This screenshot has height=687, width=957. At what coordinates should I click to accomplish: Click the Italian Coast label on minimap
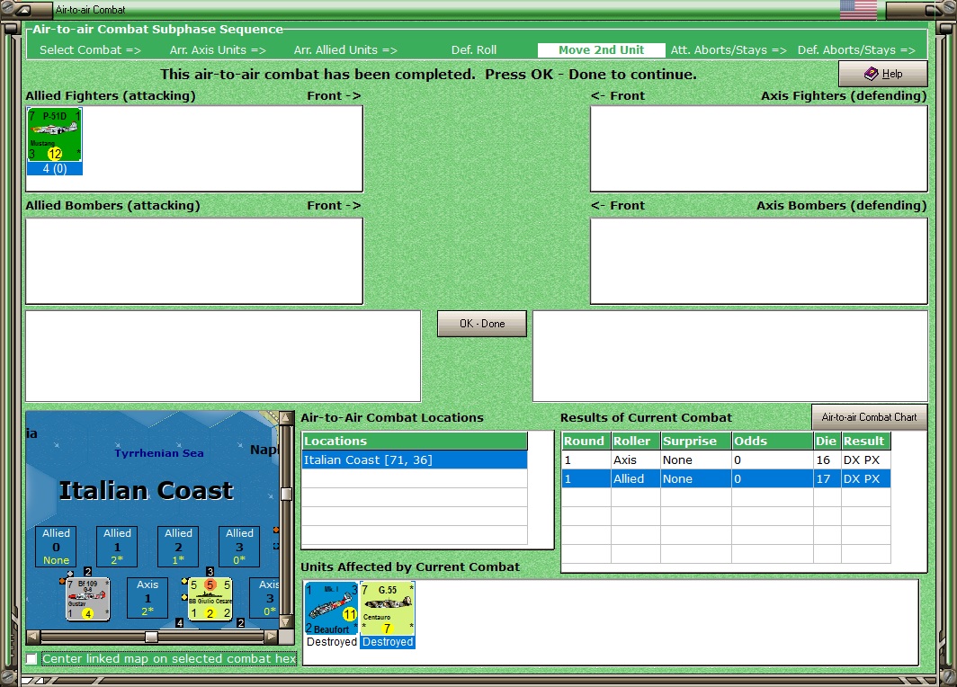146,491
